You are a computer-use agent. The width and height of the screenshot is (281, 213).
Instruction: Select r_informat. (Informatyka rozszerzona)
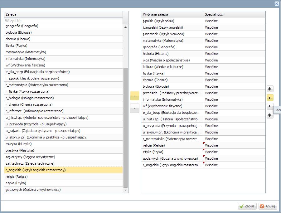(x=63, y=111)
